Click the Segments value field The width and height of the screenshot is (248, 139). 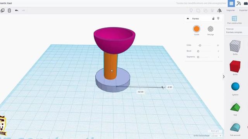coord(219,57)
